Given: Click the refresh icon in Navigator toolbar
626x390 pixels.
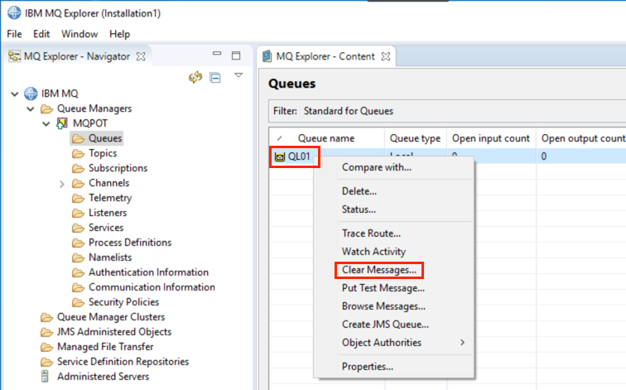Looking at the screenshot, I should click(195, 77).
